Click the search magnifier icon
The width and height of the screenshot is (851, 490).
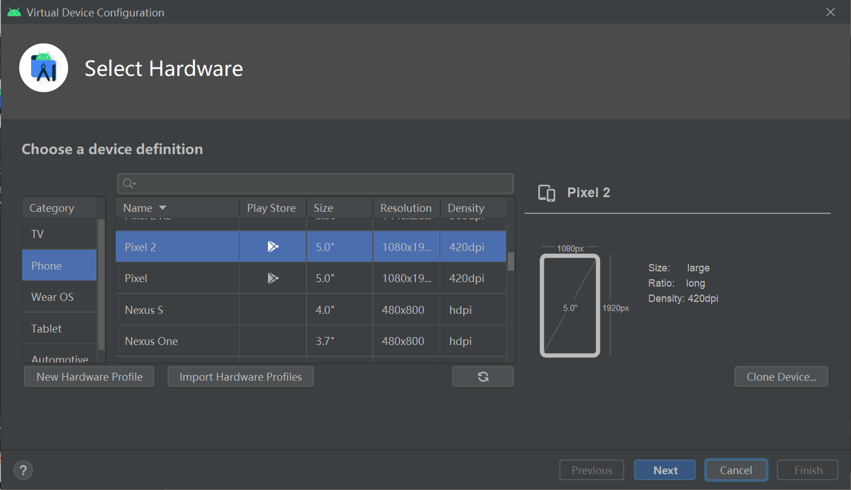point(129,183)
